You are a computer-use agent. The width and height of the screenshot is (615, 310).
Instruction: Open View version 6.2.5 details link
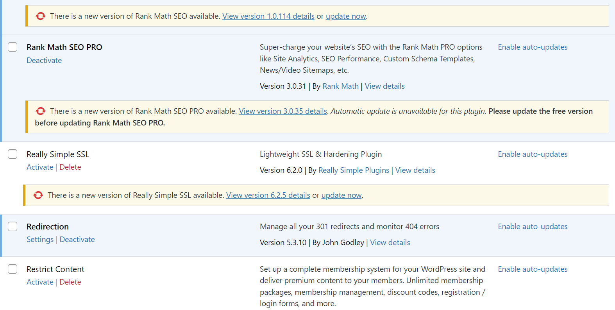pos(268,195)
